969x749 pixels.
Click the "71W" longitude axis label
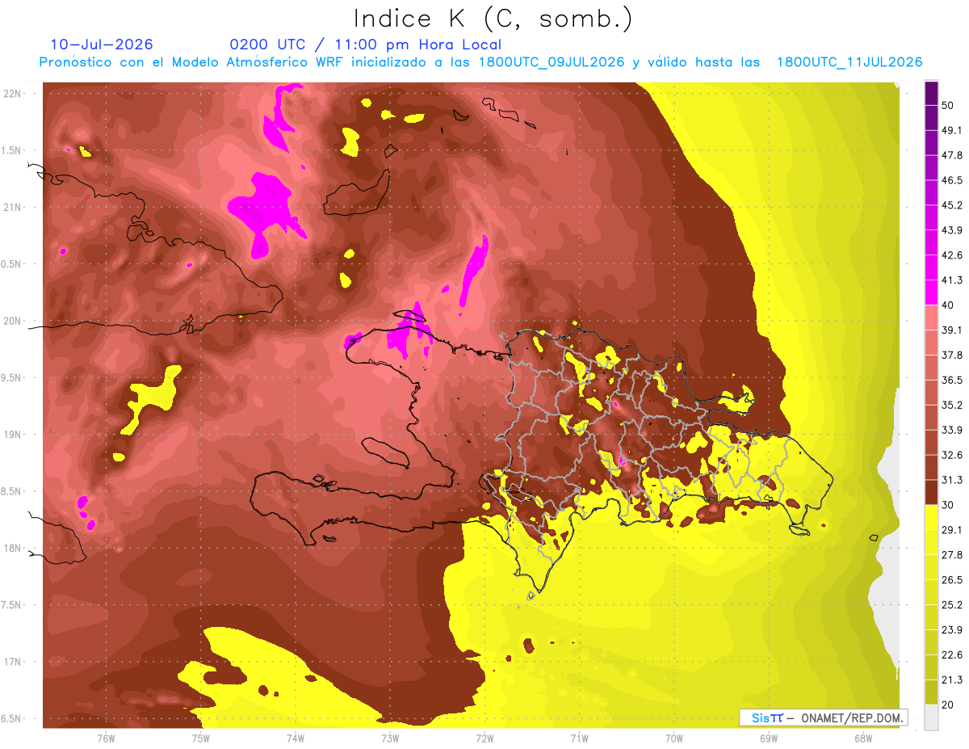point(579,737)
